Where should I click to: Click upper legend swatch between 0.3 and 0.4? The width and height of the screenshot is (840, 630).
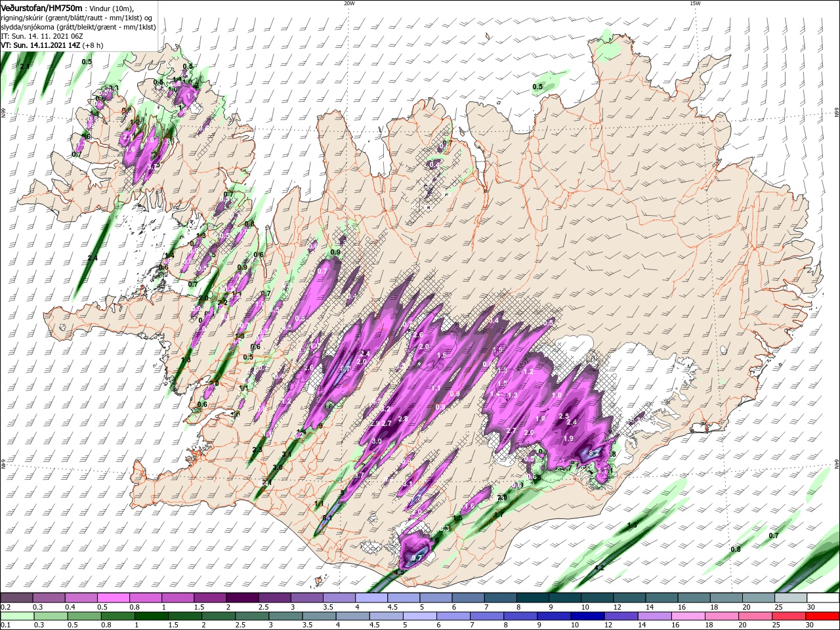point(49,598)
